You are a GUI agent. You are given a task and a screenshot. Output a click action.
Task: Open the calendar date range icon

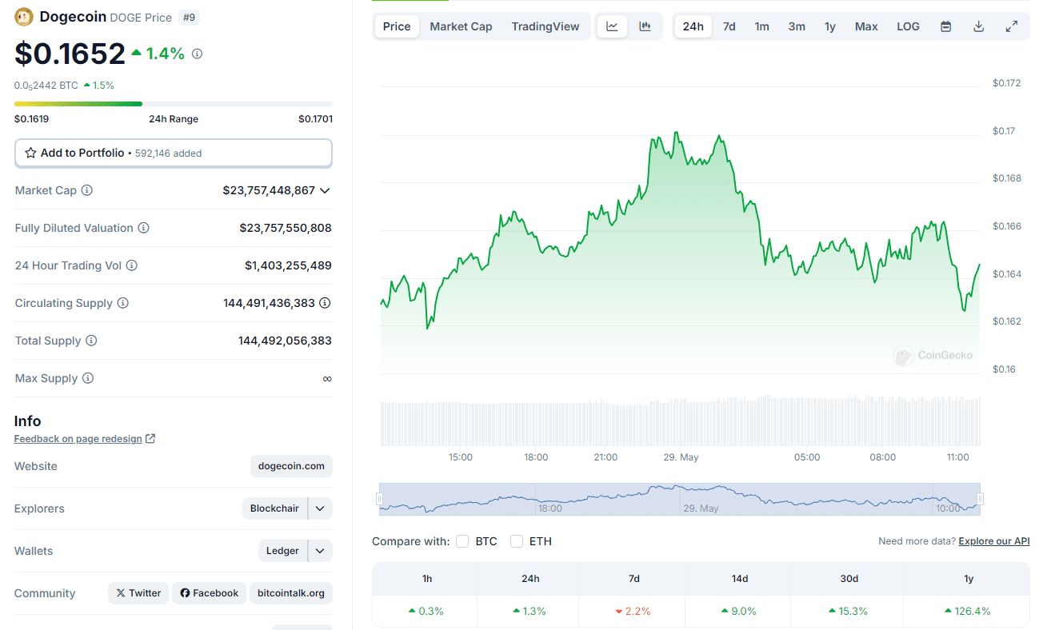945,26
